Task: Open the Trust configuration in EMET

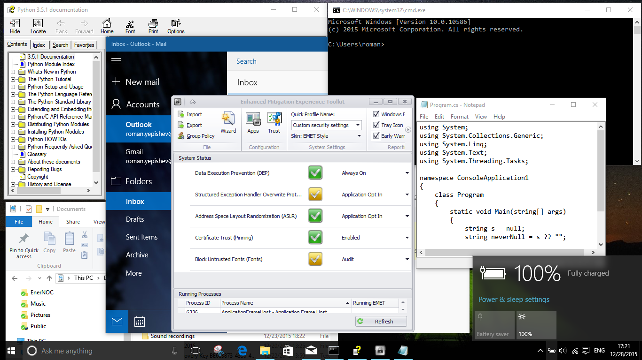Action: pyautogui.click(x=274, y=123)
